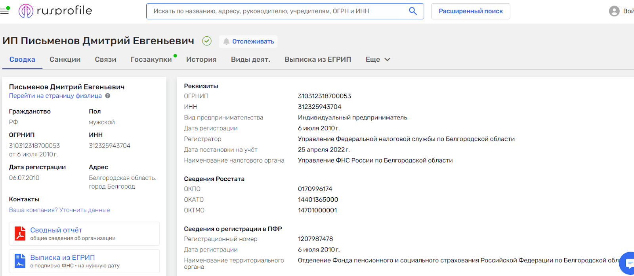
Task: Click the help question mark icon
Action: pos(107,96)
